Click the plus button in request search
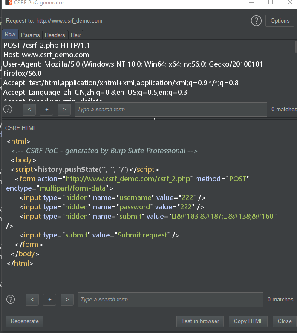297x333 pixels. [47, 110]
